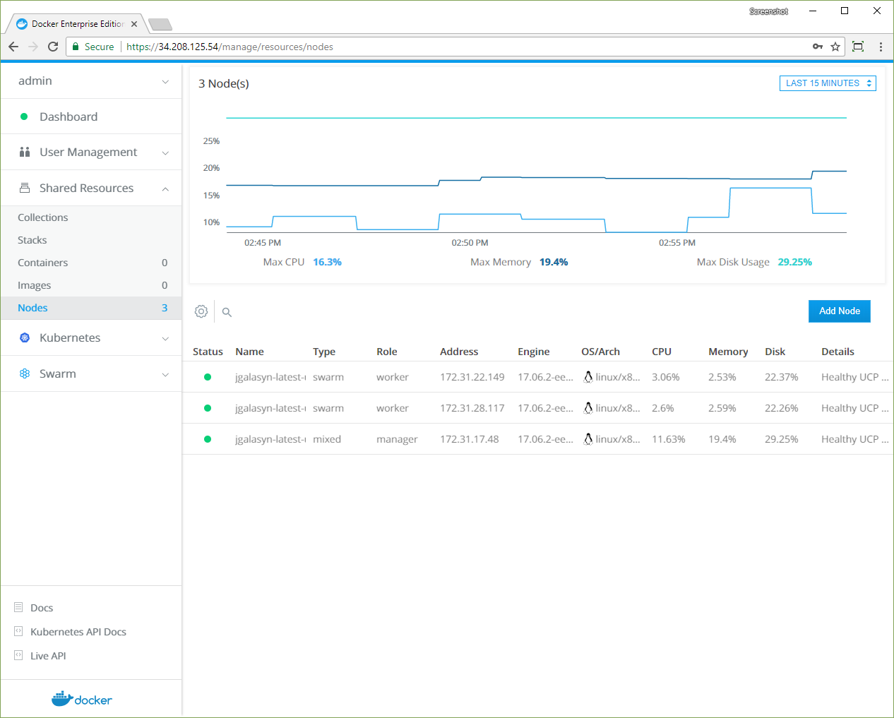This screenshot has height=718, width=894.
Task: Open table settings gear icon
Action: [x=201, y=311]
